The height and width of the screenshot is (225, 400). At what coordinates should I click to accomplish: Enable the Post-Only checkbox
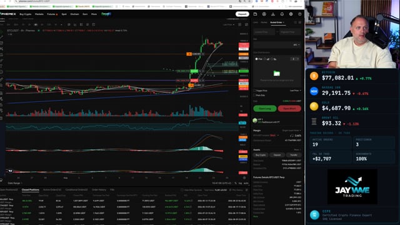point(254,96)
